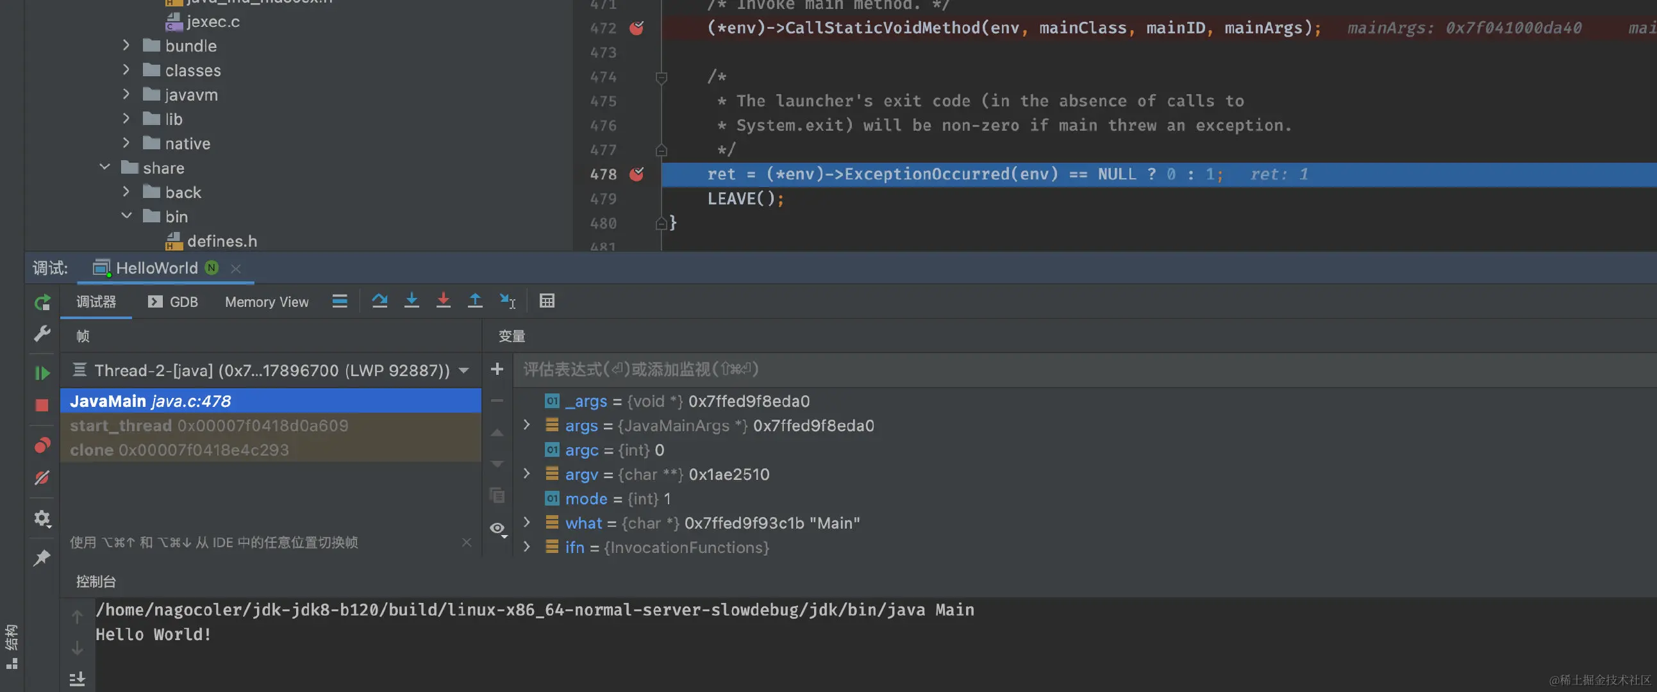Resume program with the green play icon
The image size is (1657, 692).
coord(42,373)
